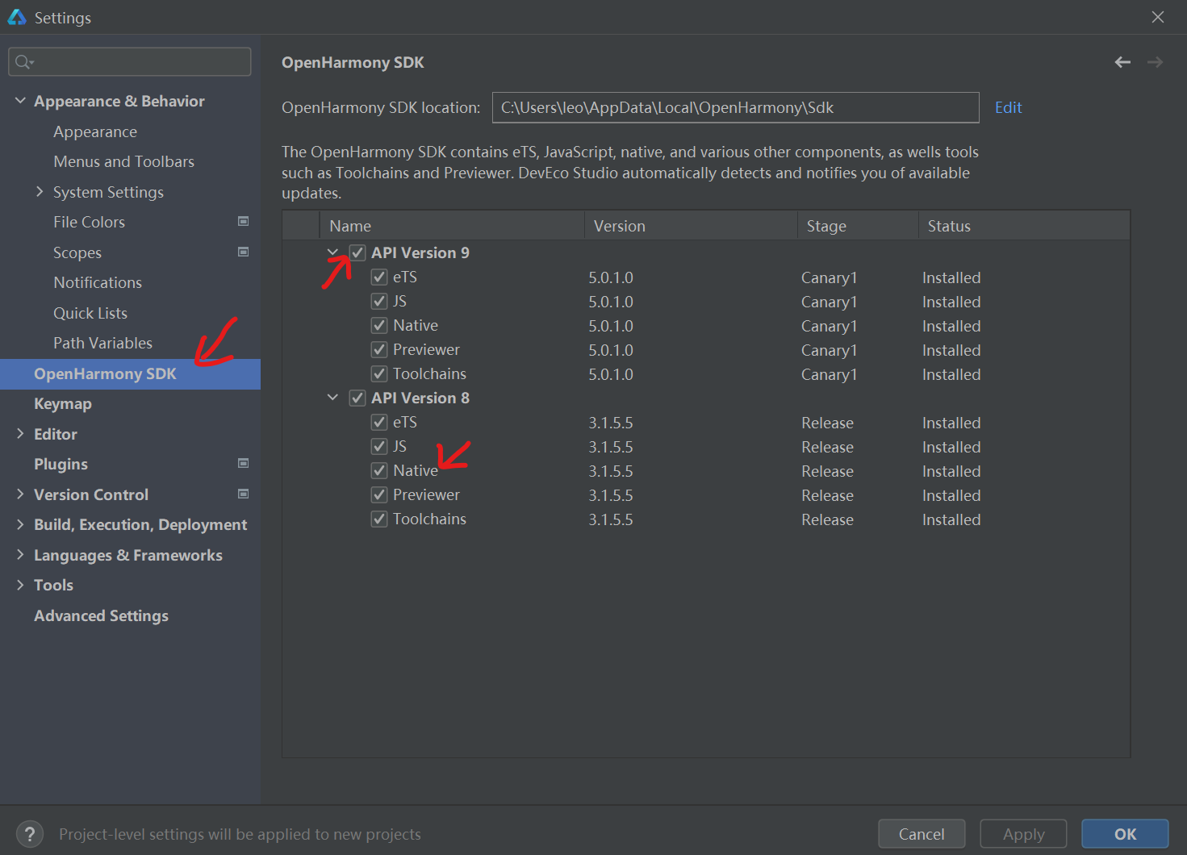Open the Appearance settings page
The height and width of the screenshot is (855, 1187).
[x=95, y=131]
